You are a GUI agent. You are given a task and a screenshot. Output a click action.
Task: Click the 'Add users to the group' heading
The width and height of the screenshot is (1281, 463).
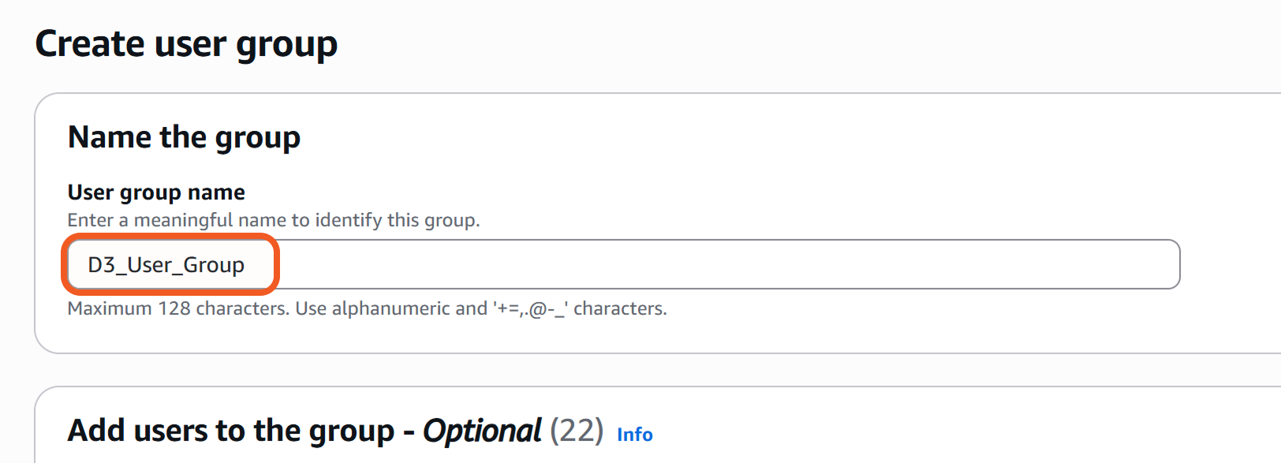230,431
